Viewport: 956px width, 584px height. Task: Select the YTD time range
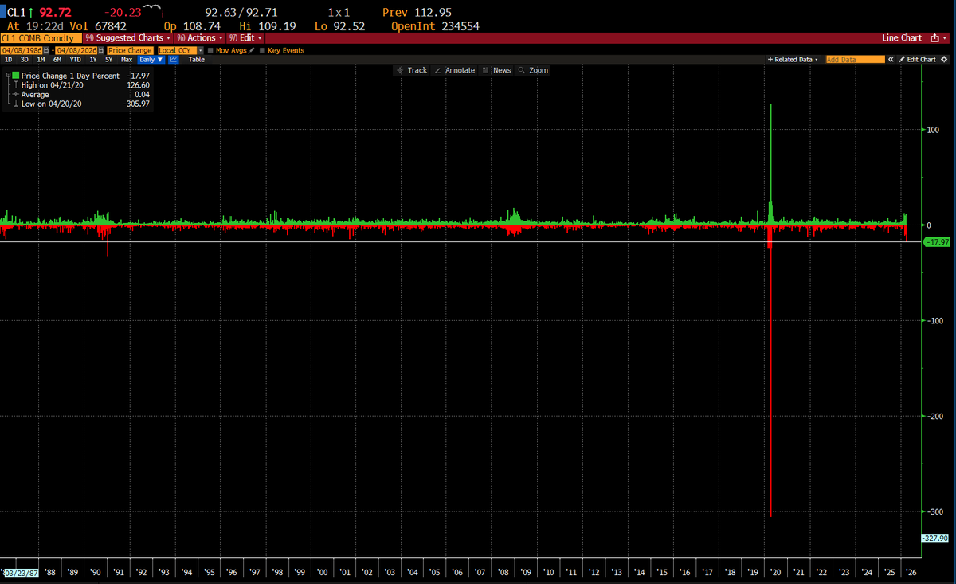click(75, 60)
